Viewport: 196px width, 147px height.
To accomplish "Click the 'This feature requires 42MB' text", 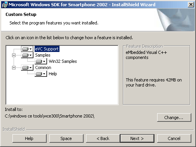I will pos(154,82).
